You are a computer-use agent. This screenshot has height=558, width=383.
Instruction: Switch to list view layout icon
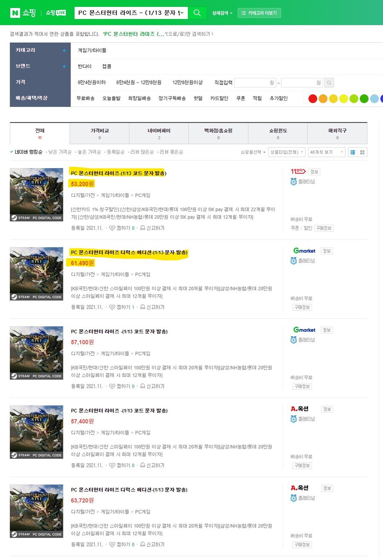coord(353,152)
